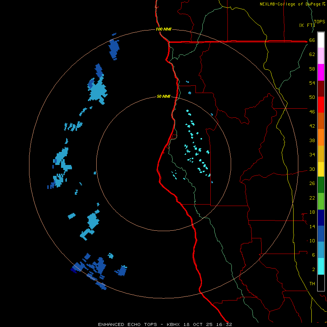Click the 2 legend value
Screen dimensions: 327x327
(x=314, y=270)
